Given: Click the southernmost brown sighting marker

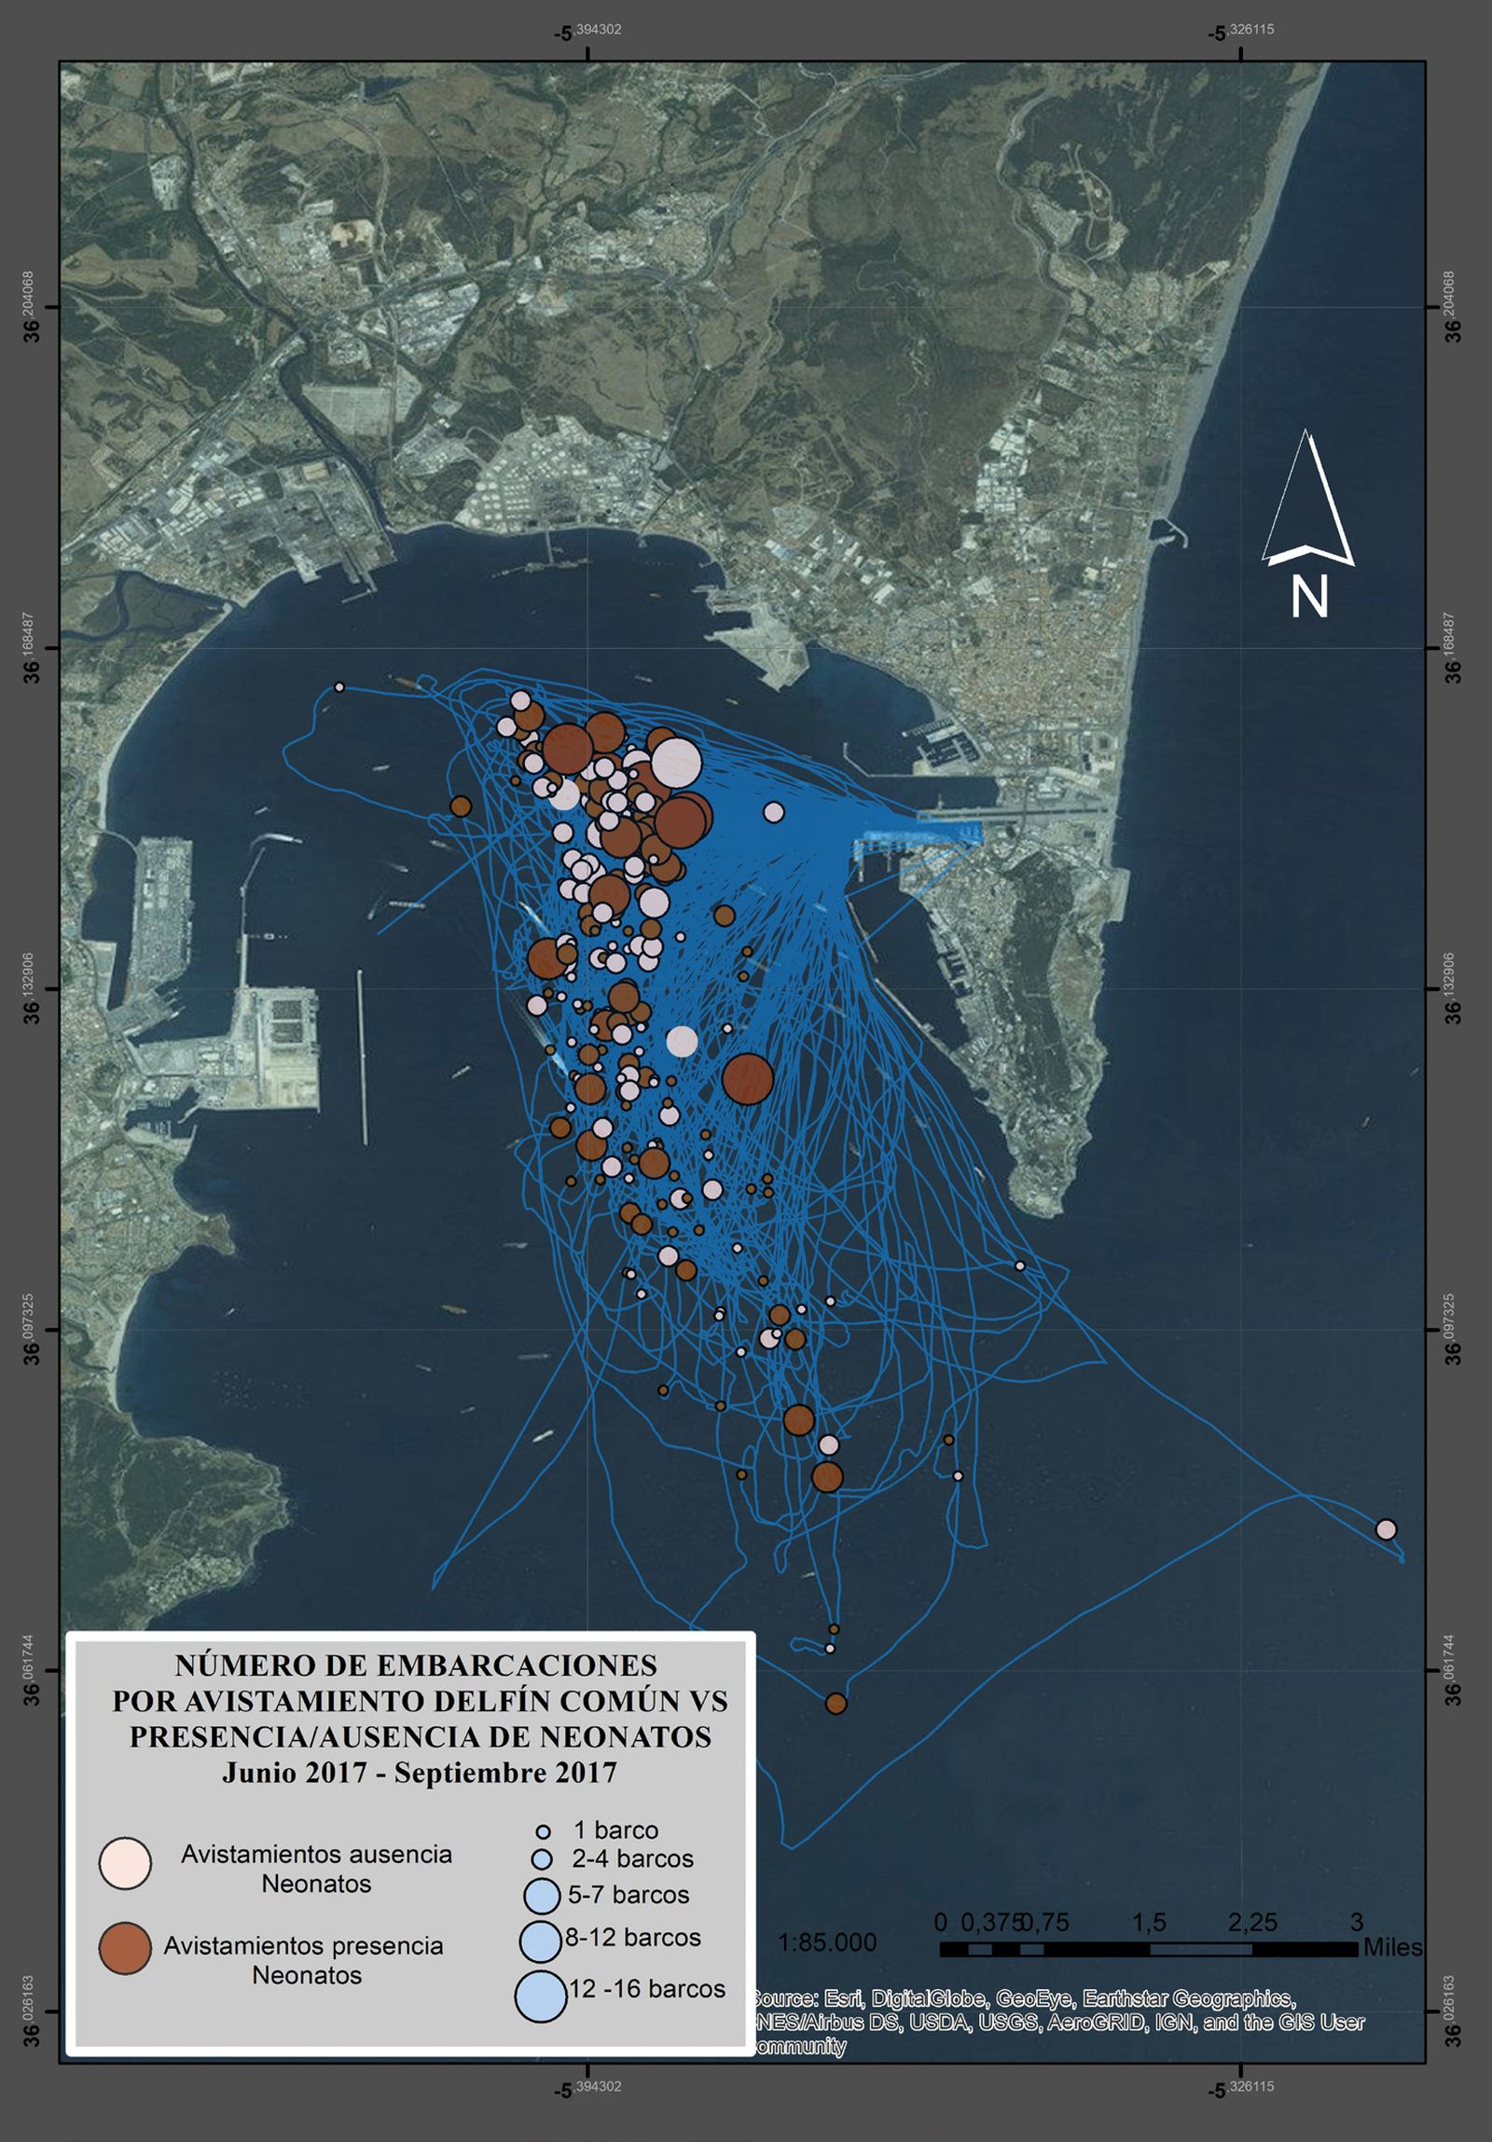Looking at the screenshot, I should click(x=836, y=1704).
